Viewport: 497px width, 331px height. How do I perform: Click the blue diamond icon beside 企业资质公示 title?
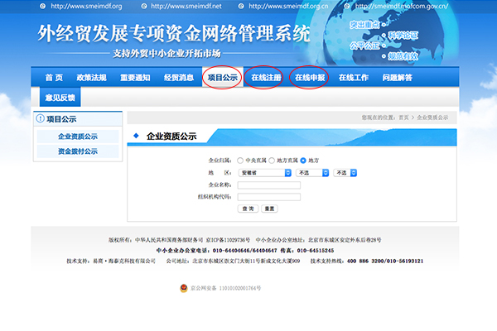(136, 135)
